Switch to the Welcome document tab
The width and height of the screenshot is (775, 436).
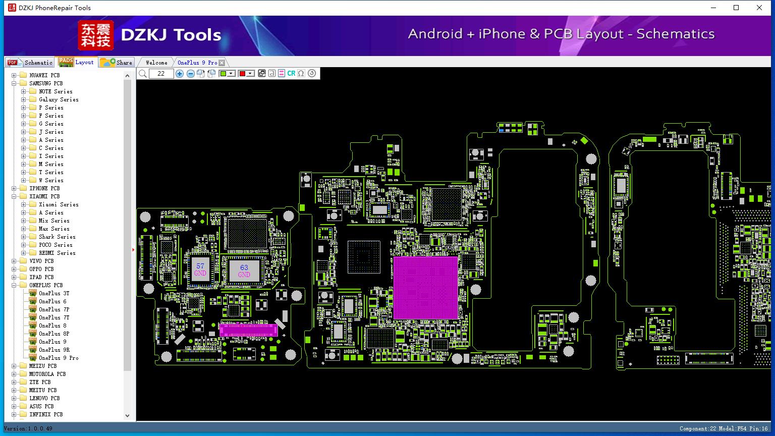tap(156, 63)
